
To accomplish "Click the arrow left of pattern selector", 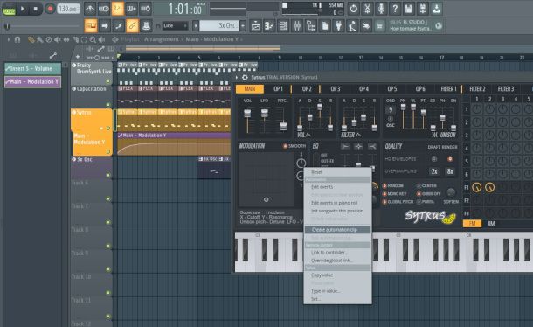I will pyautogui.click(x=196, y=26).
